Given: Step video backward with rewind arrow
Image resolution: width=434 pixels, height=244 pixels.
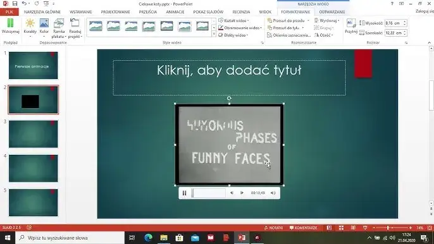Looking at the screenshot, I should (232, 193).
